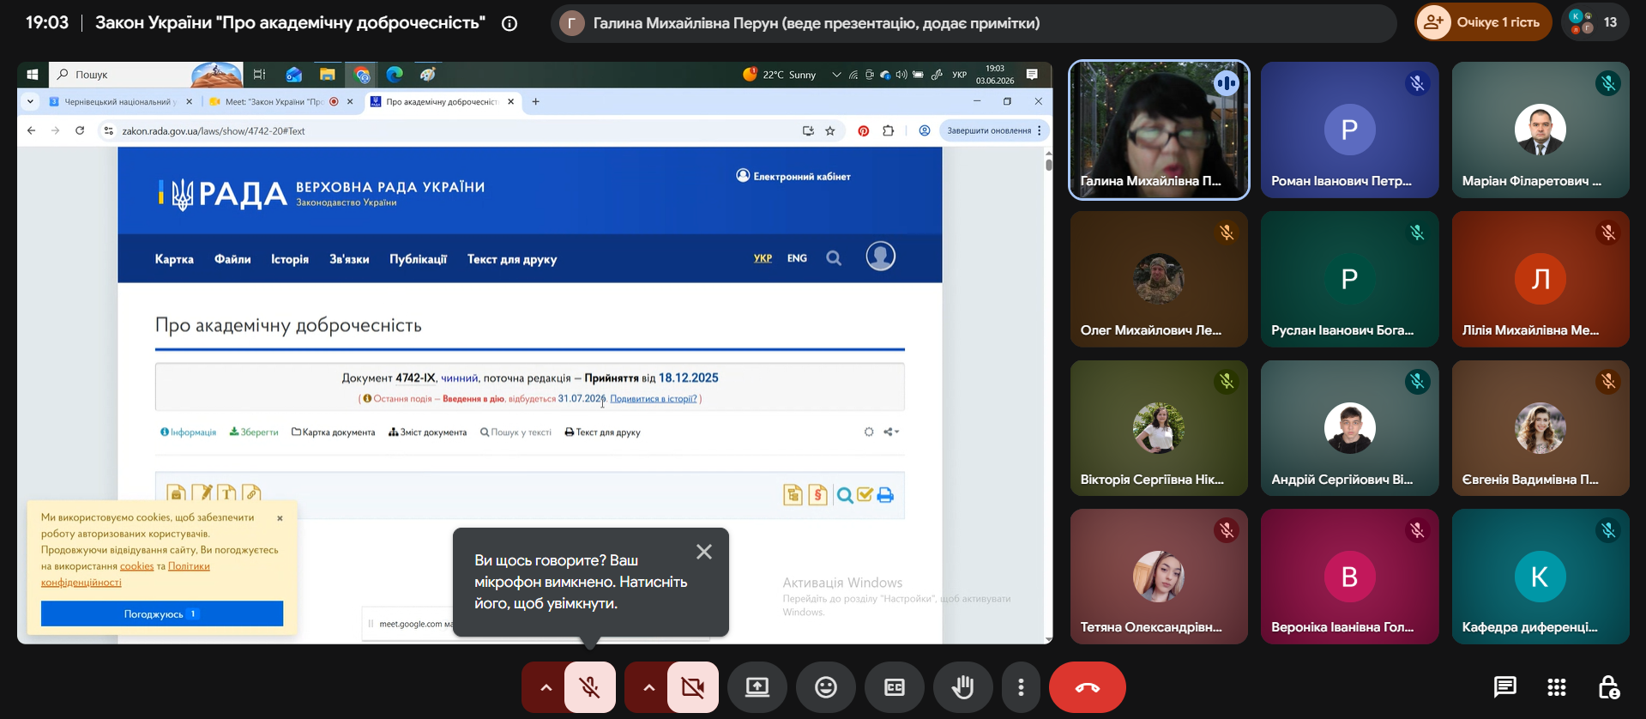The height and width of the screenshot is (719, 1646).
Task: Switch Rada site language to ENG
Action: (797, 258)
